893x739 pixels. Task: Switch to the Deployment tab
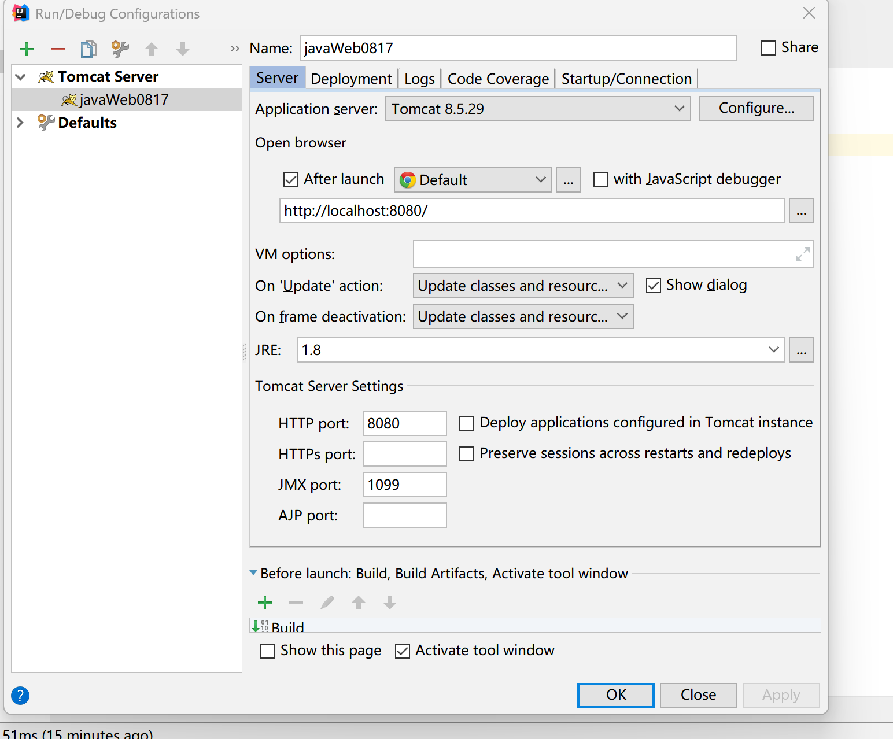tap(351, 79)
